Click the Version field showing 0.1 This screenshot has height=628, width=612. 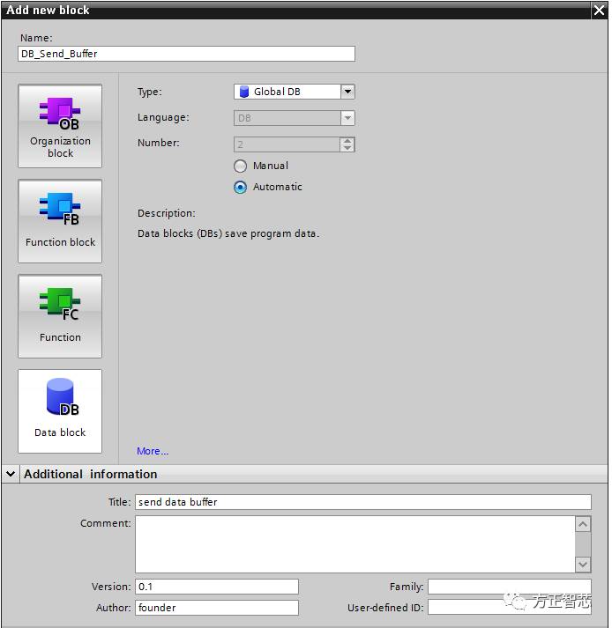(x=217, y=587)
